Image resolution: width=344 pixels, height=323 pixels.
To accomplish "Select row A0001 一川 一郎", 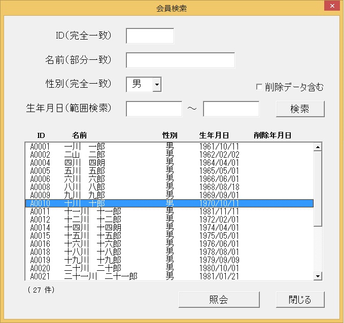I will [x=169, y=147].
